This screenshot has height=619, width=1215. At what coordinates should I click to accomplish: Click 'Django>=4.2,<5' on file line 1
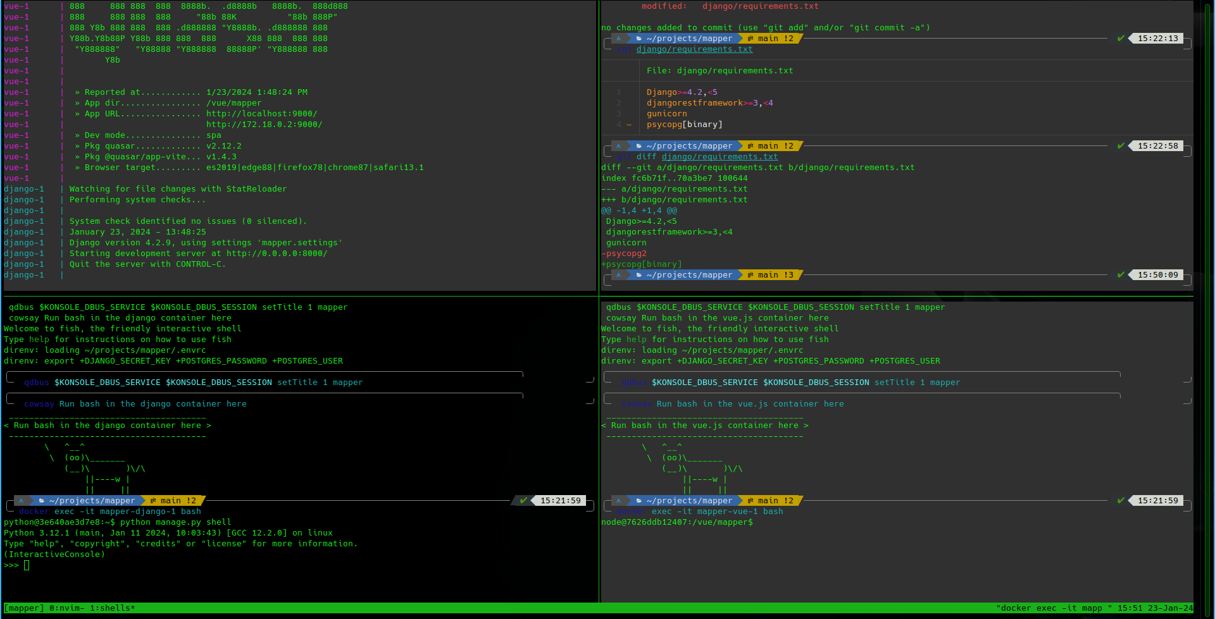point(682,92)
